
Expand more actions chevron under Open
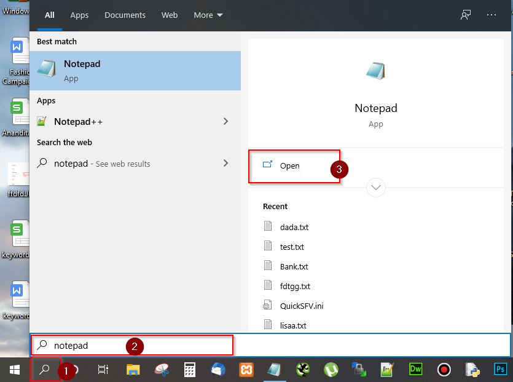375,188
